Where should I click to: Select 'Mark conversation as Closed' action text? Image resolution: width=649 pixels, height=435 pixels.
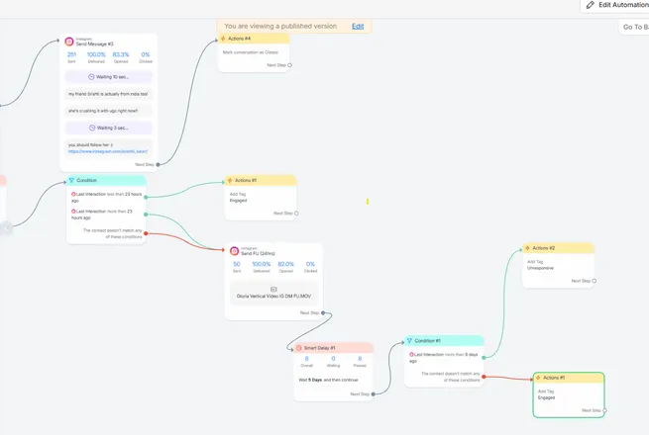(x=250, y=52)
